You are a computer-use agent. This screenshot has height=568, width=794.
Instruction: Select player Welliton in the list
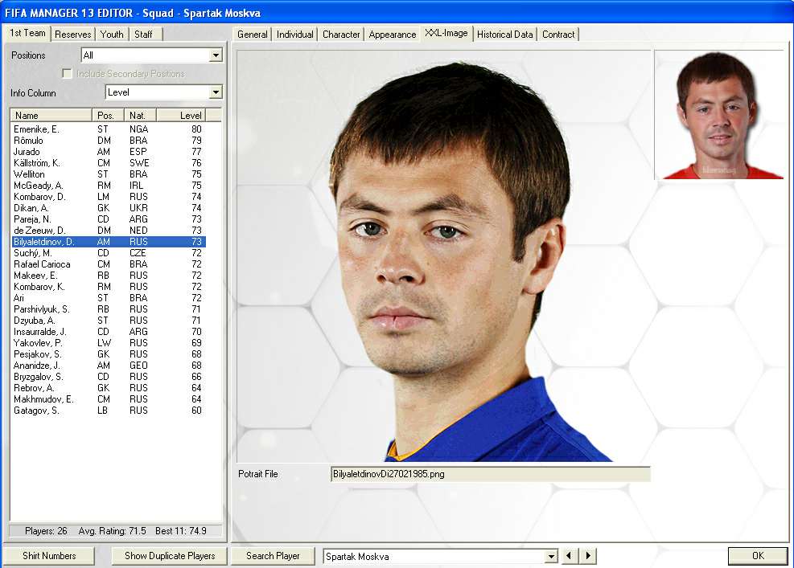coord(109,174)
